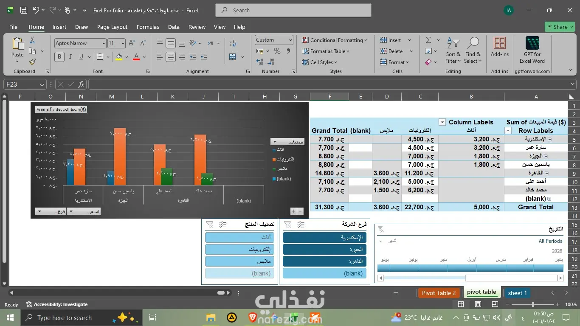Open the Row Labels filter dropdown
This screenshot has width=580, height=326.
pos(508,131)
